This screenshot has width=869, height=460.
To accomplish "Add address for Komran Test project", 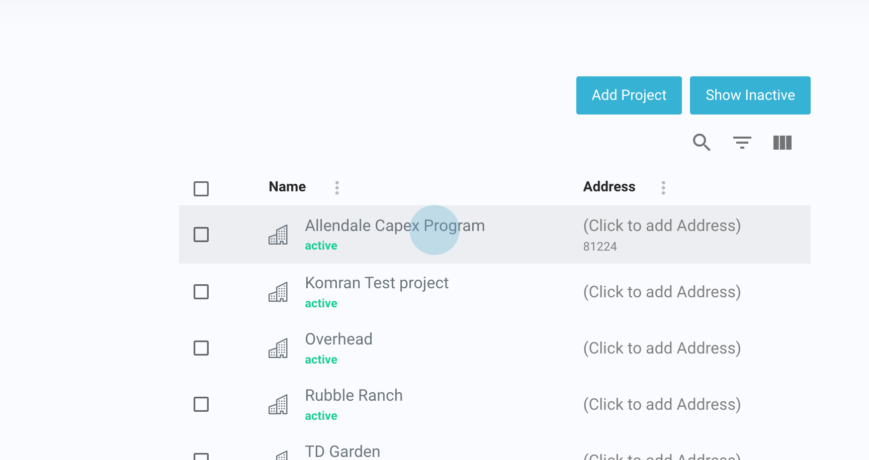I will point(662,292).
